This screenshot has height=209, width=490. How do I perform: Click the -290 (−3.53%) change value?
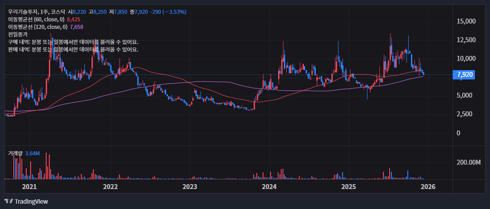point(168,12)
